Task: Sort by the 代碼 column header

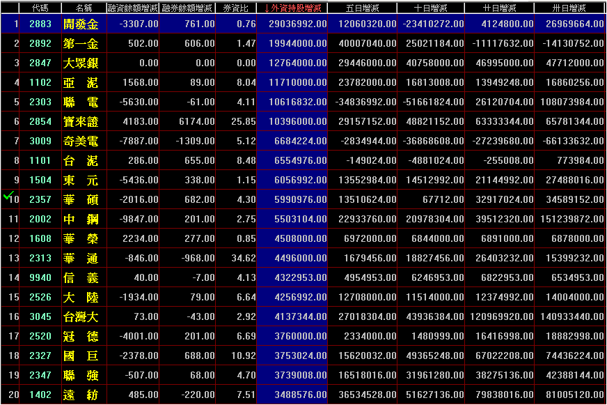Action: click(x=40, y=8)
